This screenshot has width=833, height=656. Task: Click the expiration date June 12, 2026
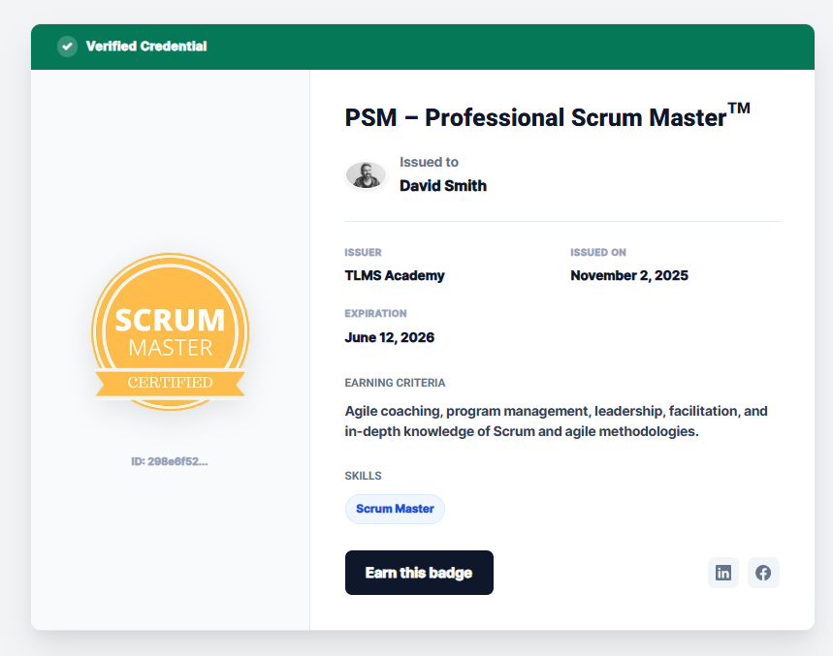(390, 337)
